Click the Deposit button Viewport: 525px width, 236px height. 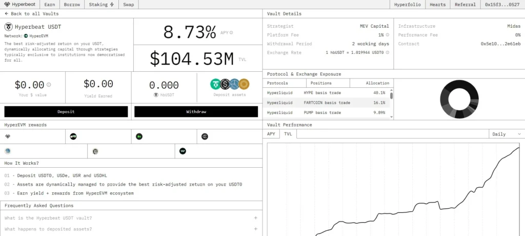coord(66,112)
